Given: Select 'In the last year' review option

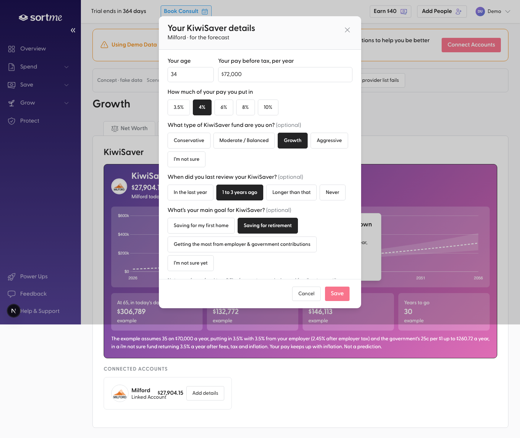Looking at the screenshot, I should click(x=190, y=193).
